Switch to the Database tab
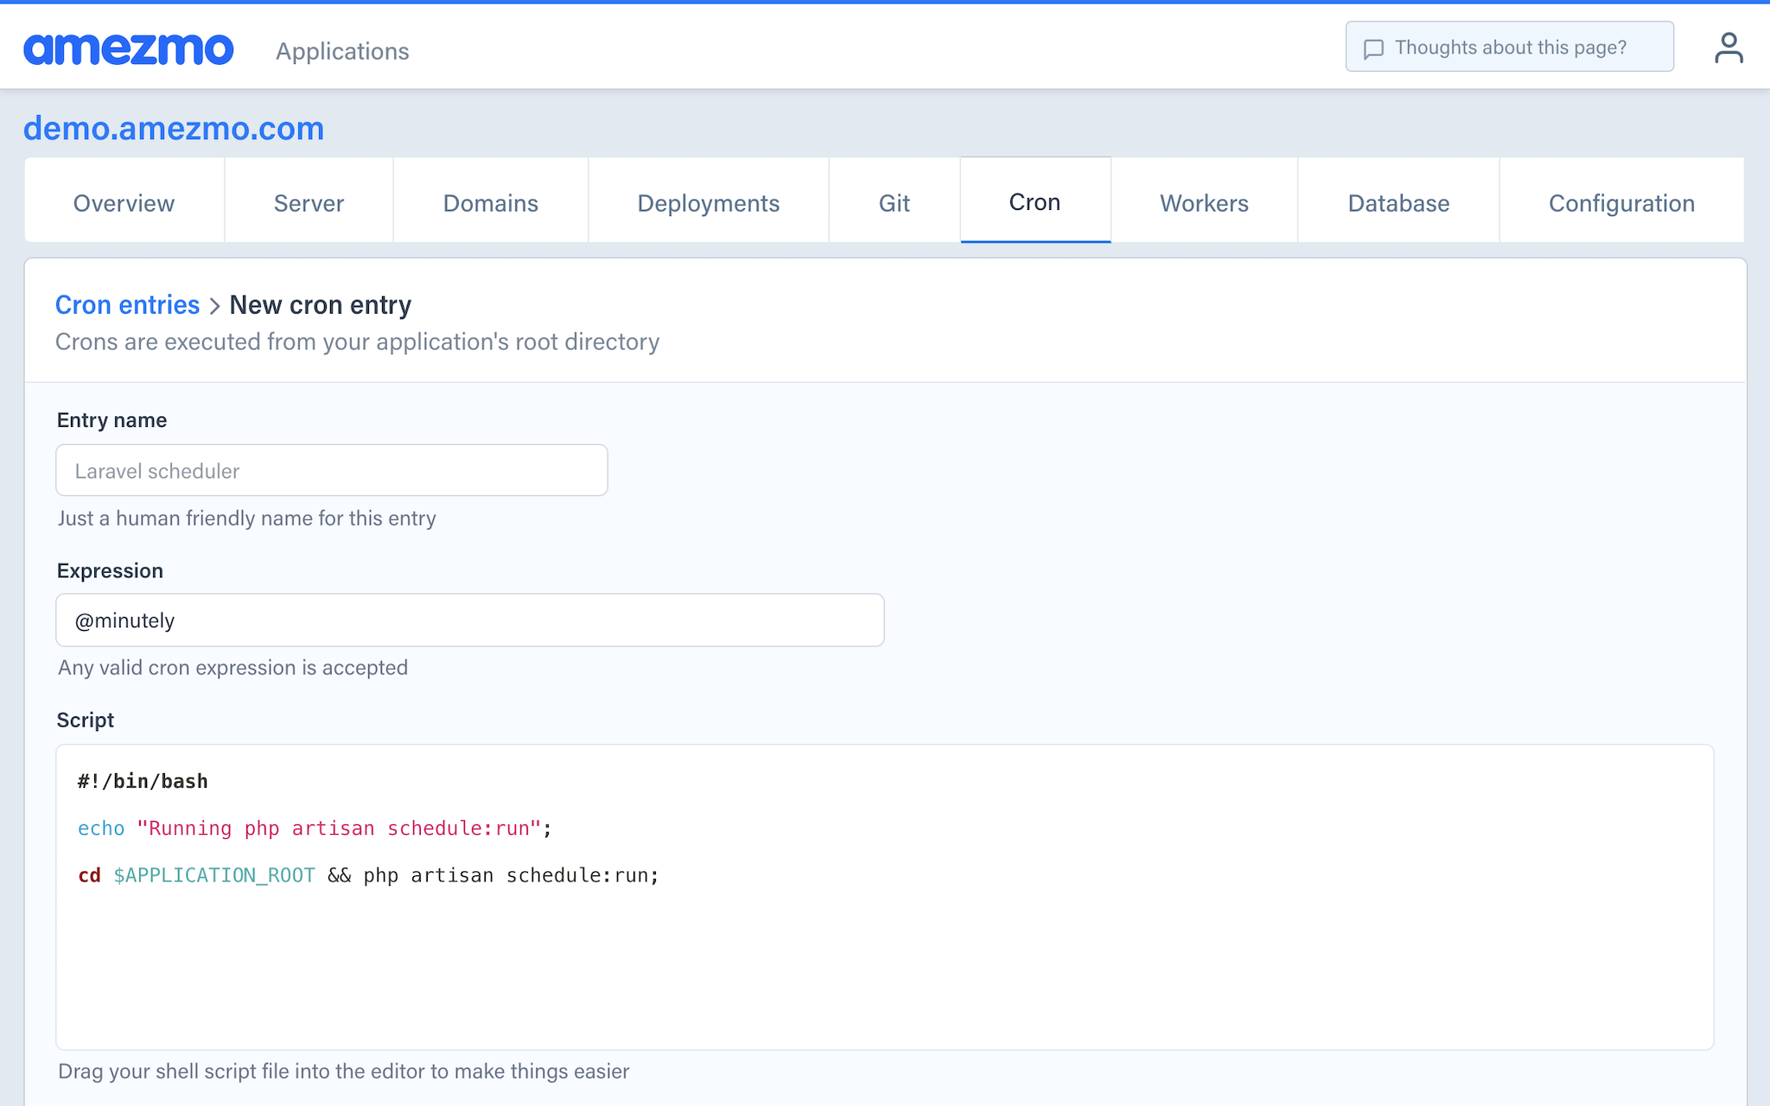 [x=1398, y=203]
